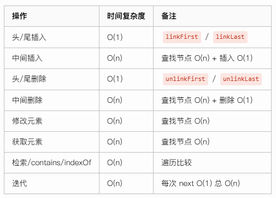Click 查找节点 O(n) + 删除 O(1) note

[x=207, y=100]
